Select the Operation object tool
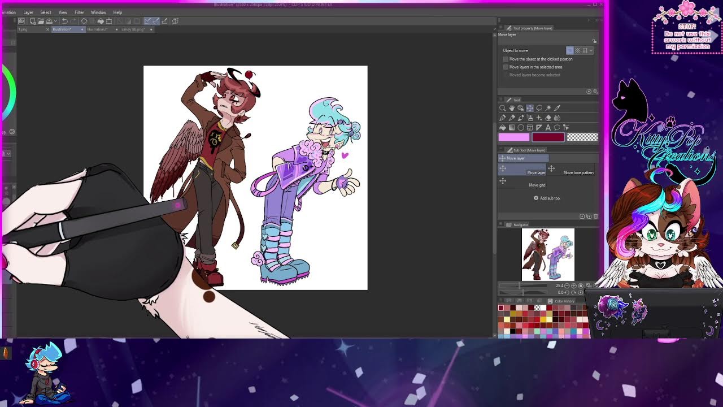 point(521,108)
